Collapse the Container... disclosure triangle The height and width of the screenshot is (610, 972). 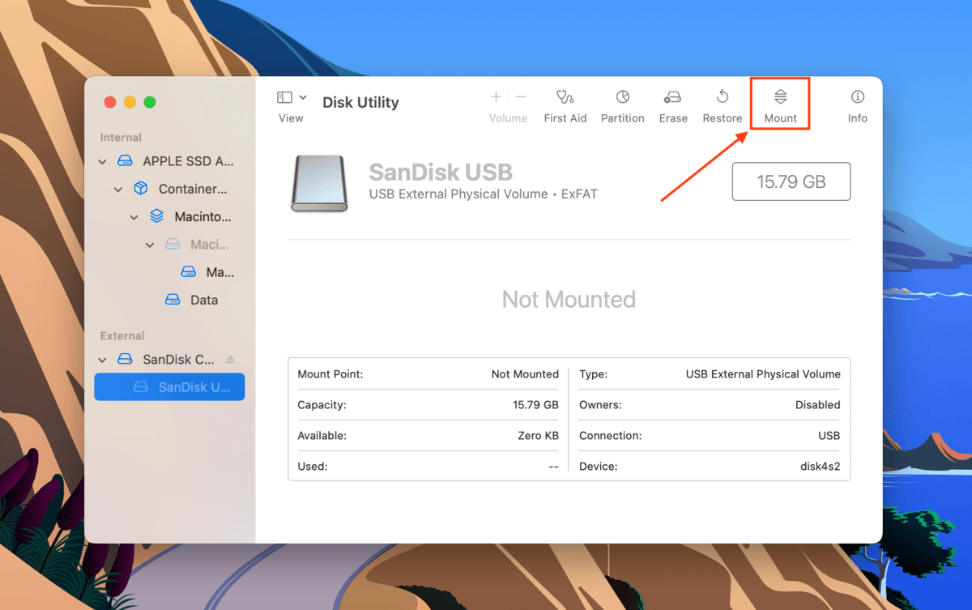tap(118, 190)
